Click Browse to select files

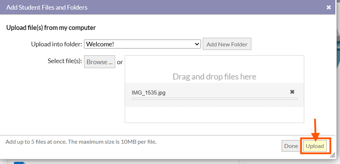[x=99, y=62]
